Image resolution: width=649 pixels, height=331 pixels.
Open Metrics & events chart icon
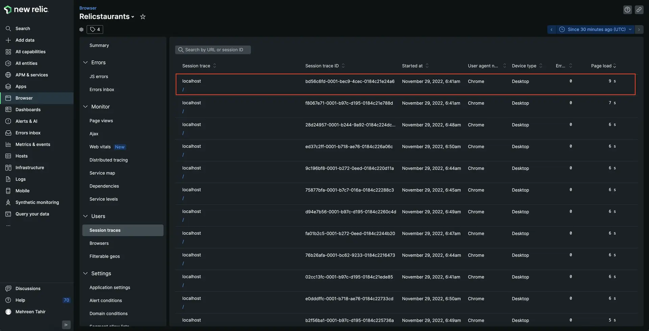(x=8, y=145)
